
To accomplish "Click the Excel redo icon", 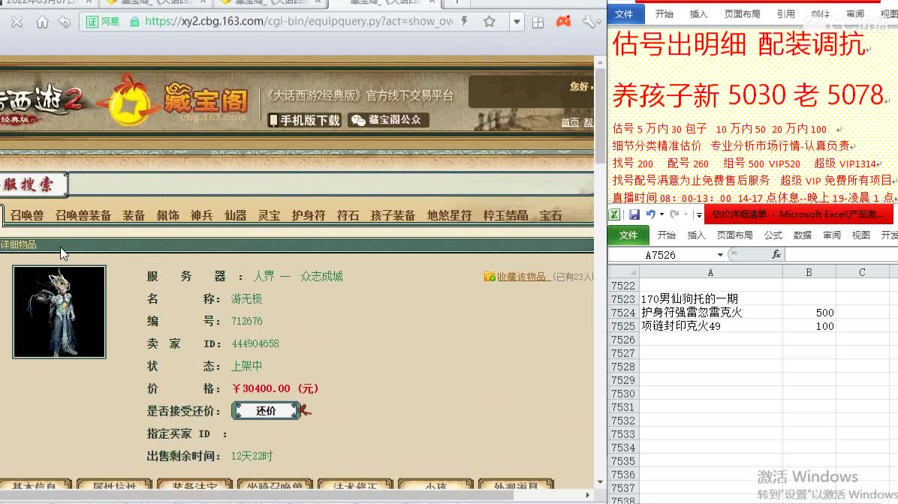I will [674, 214].
